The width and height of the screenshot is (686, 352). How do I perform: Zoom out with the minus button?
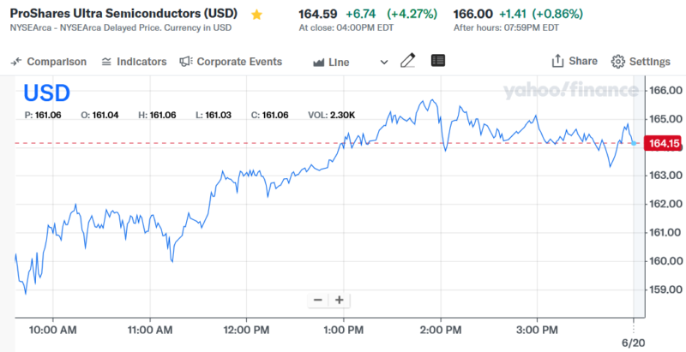click(x=318, y=300)
